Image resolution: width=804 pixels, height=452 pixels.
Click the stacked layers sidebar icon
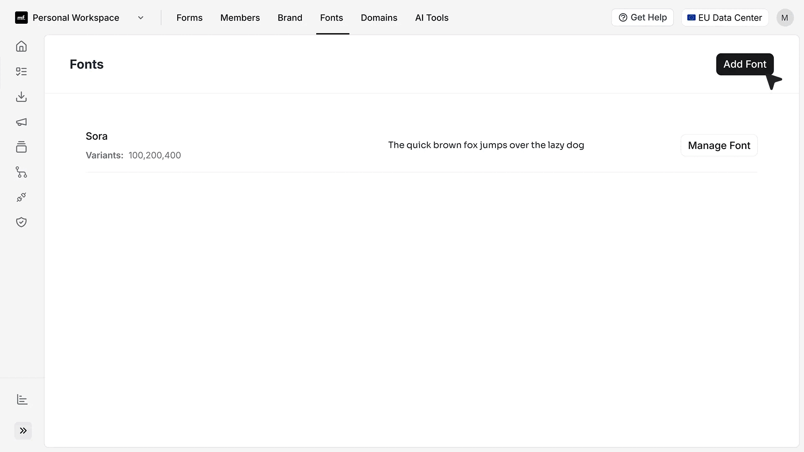coord(21,147)
